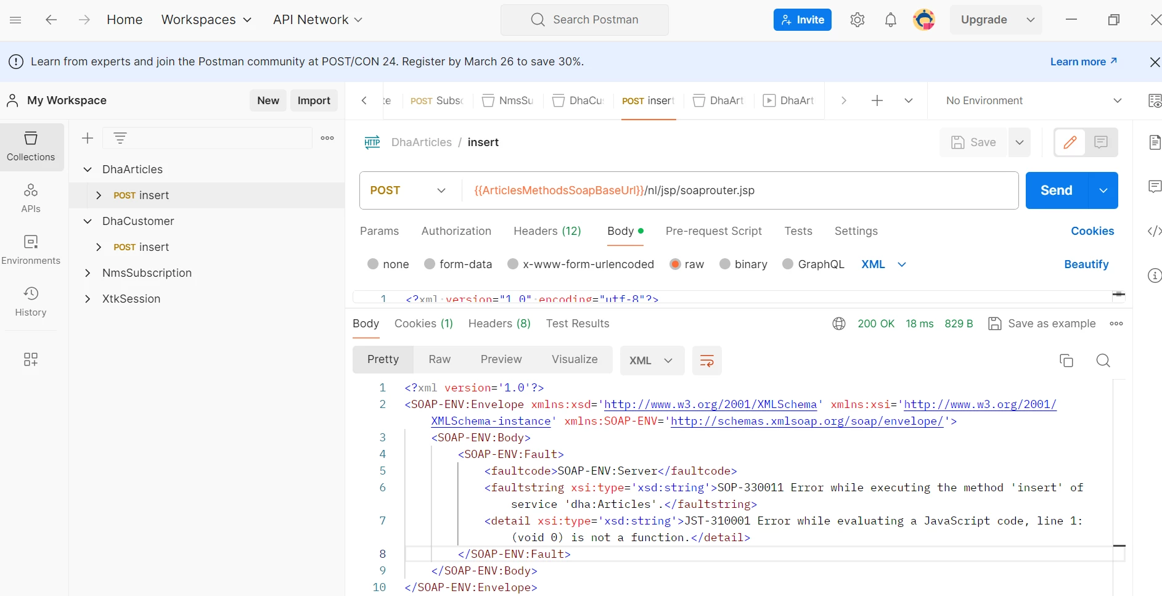Go back with the left arrow
This screenshot has width=1162, height=596.
tap(51, 20)
